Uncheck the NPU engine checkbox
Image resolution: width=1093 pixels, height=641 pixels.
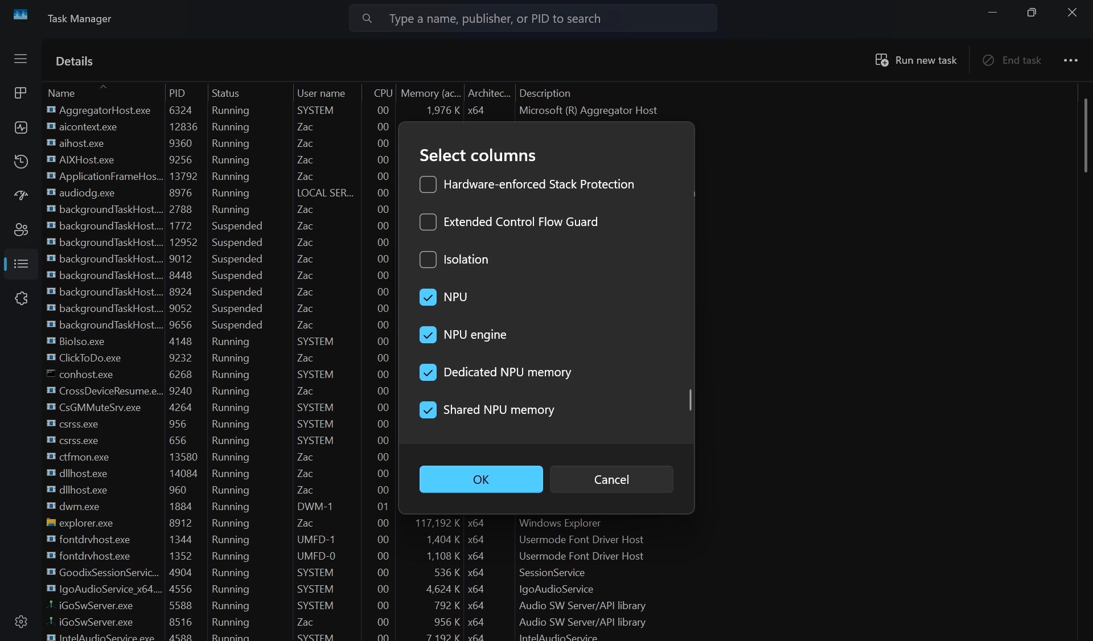coord(428,335)
